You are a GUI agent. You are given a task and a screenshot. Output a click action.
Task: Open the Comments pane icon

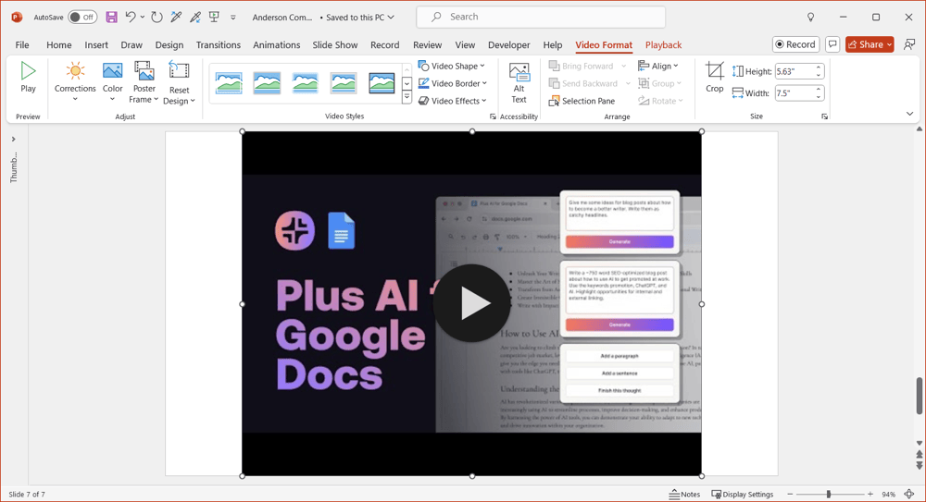point(832,44)
